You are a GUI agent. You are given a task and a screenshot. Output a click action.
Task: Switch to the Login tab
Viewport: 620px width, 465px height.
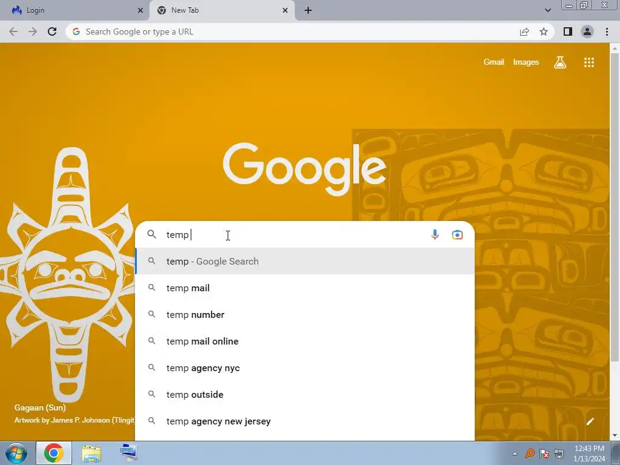point(74,10)
